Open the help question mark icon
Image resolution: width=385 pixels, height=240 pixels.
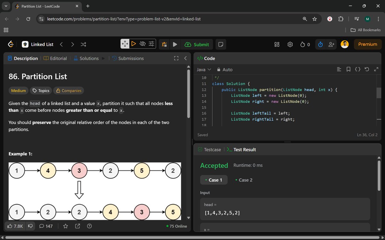point(90,226)
